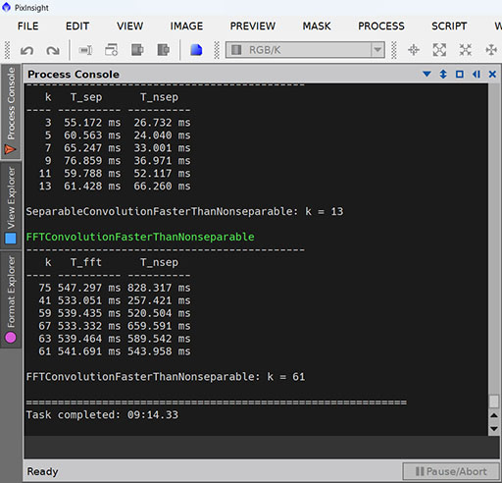Close the Process Console panel

coord(492,75)
